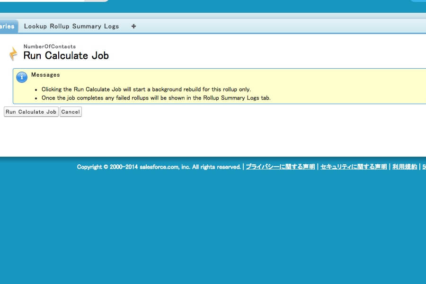
Task: Open the プライバシーに関する声明 footer link
Action: [280, 167]
